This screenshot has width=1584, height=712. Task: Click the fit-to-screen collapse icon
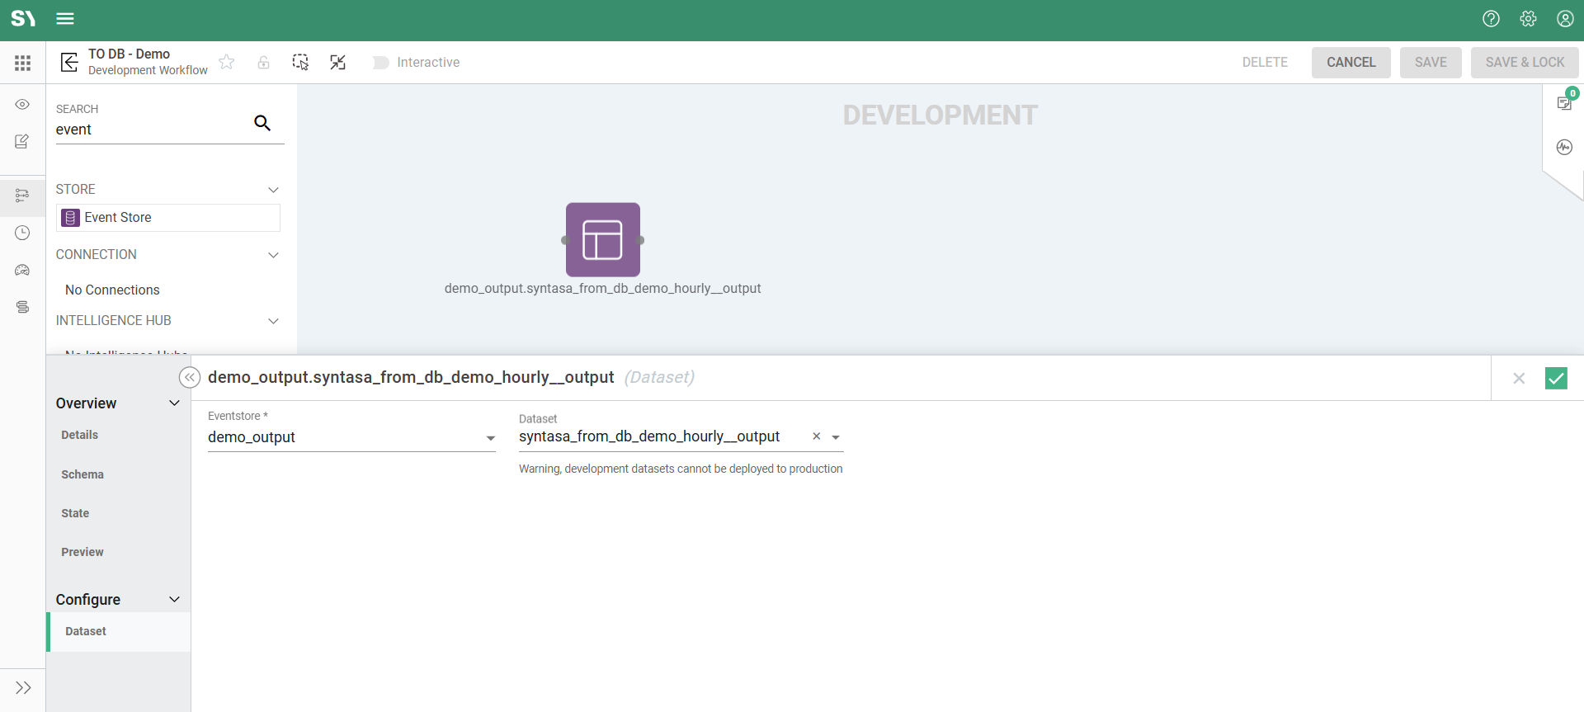pyautogui.click(x=337, y=63)
